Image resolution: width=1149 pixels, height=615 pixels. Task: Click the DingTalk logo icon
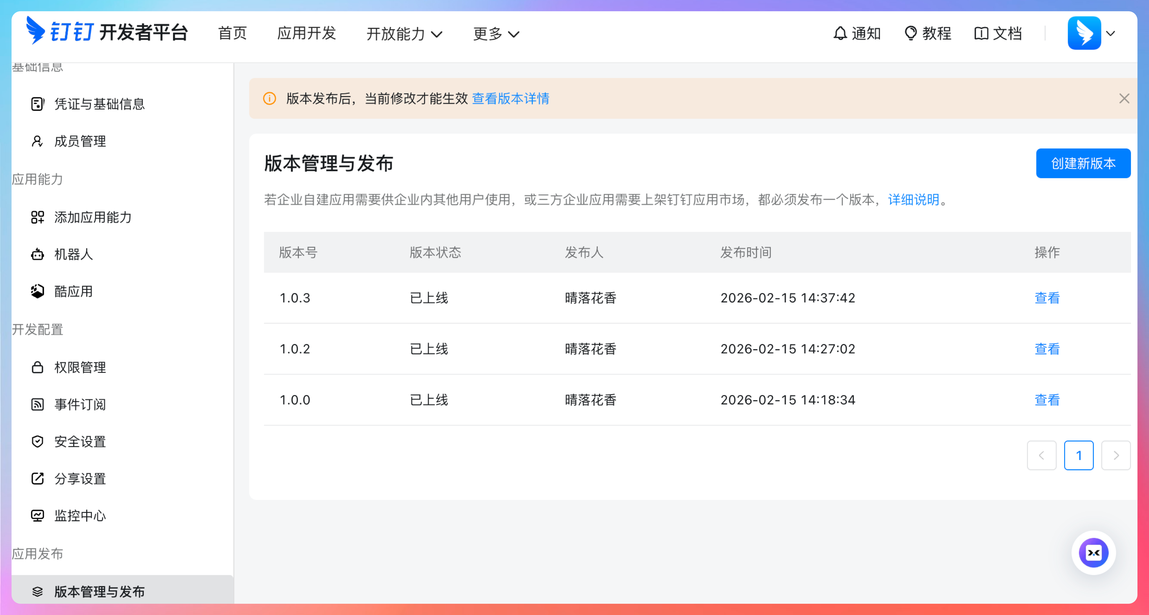pos(36,30)
